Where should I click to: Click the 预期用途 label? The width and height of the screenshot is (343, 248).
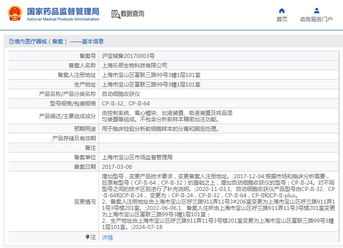85,129
